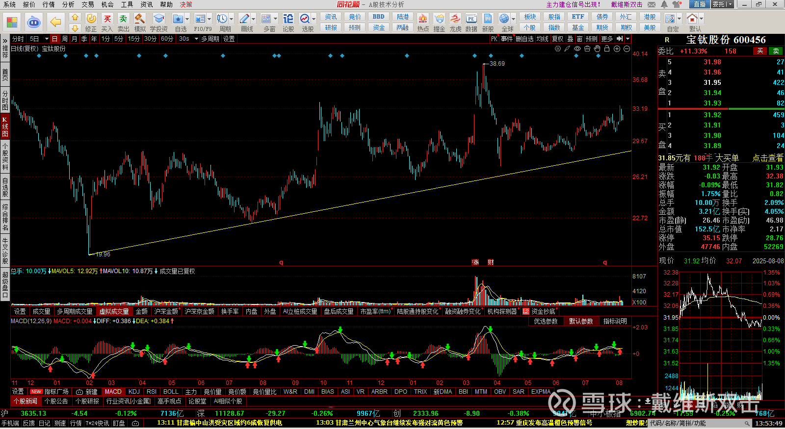This screenshot has width=785, height=429.
Task: Toggle 均线 moving average display
Action: coord(542,39)
